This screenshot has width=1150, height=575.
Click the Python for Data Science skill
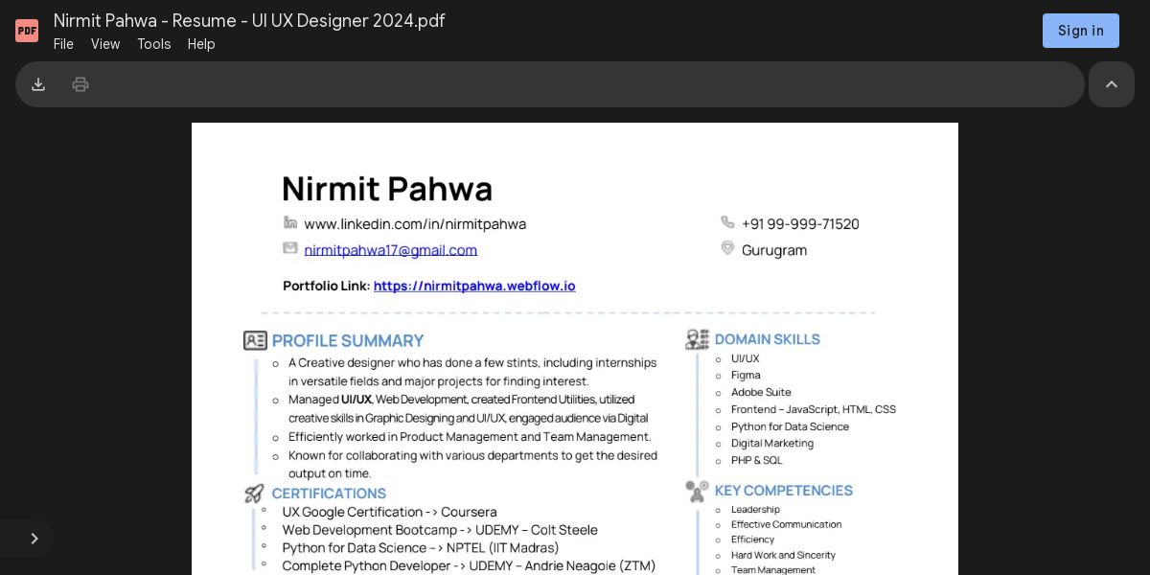790,426
